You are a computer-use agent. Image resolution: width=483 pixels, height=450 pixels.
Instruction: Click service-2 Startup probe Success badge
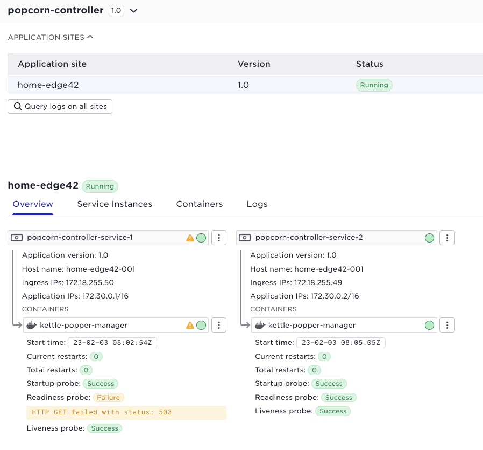tap(329, 384)
